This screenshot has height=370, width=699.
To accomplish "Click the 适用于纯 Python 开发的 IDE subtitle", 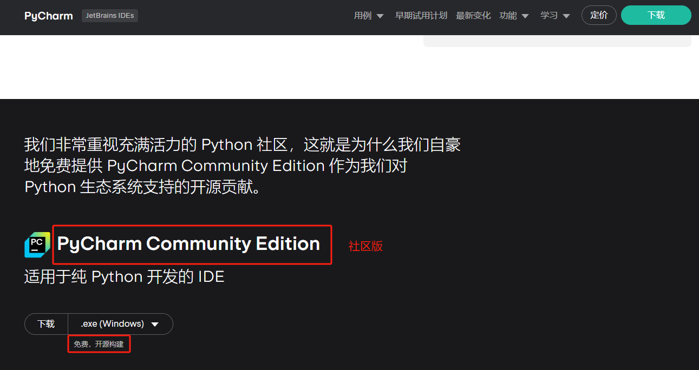I will (125, 277).
